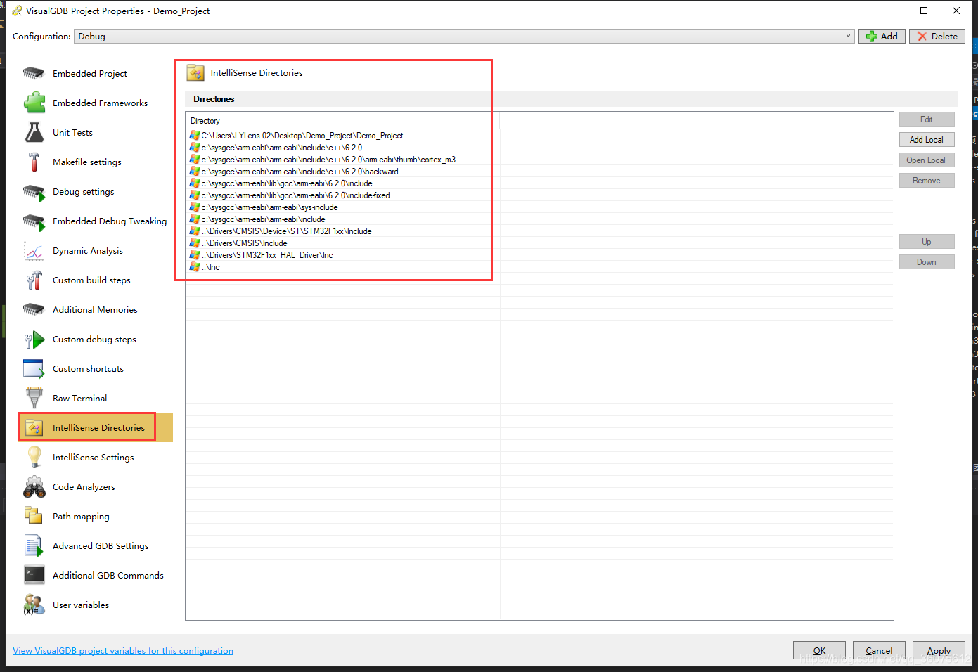978x672 pixels.
Task: Cancel the project properties dialog
Action: point(879,650)
